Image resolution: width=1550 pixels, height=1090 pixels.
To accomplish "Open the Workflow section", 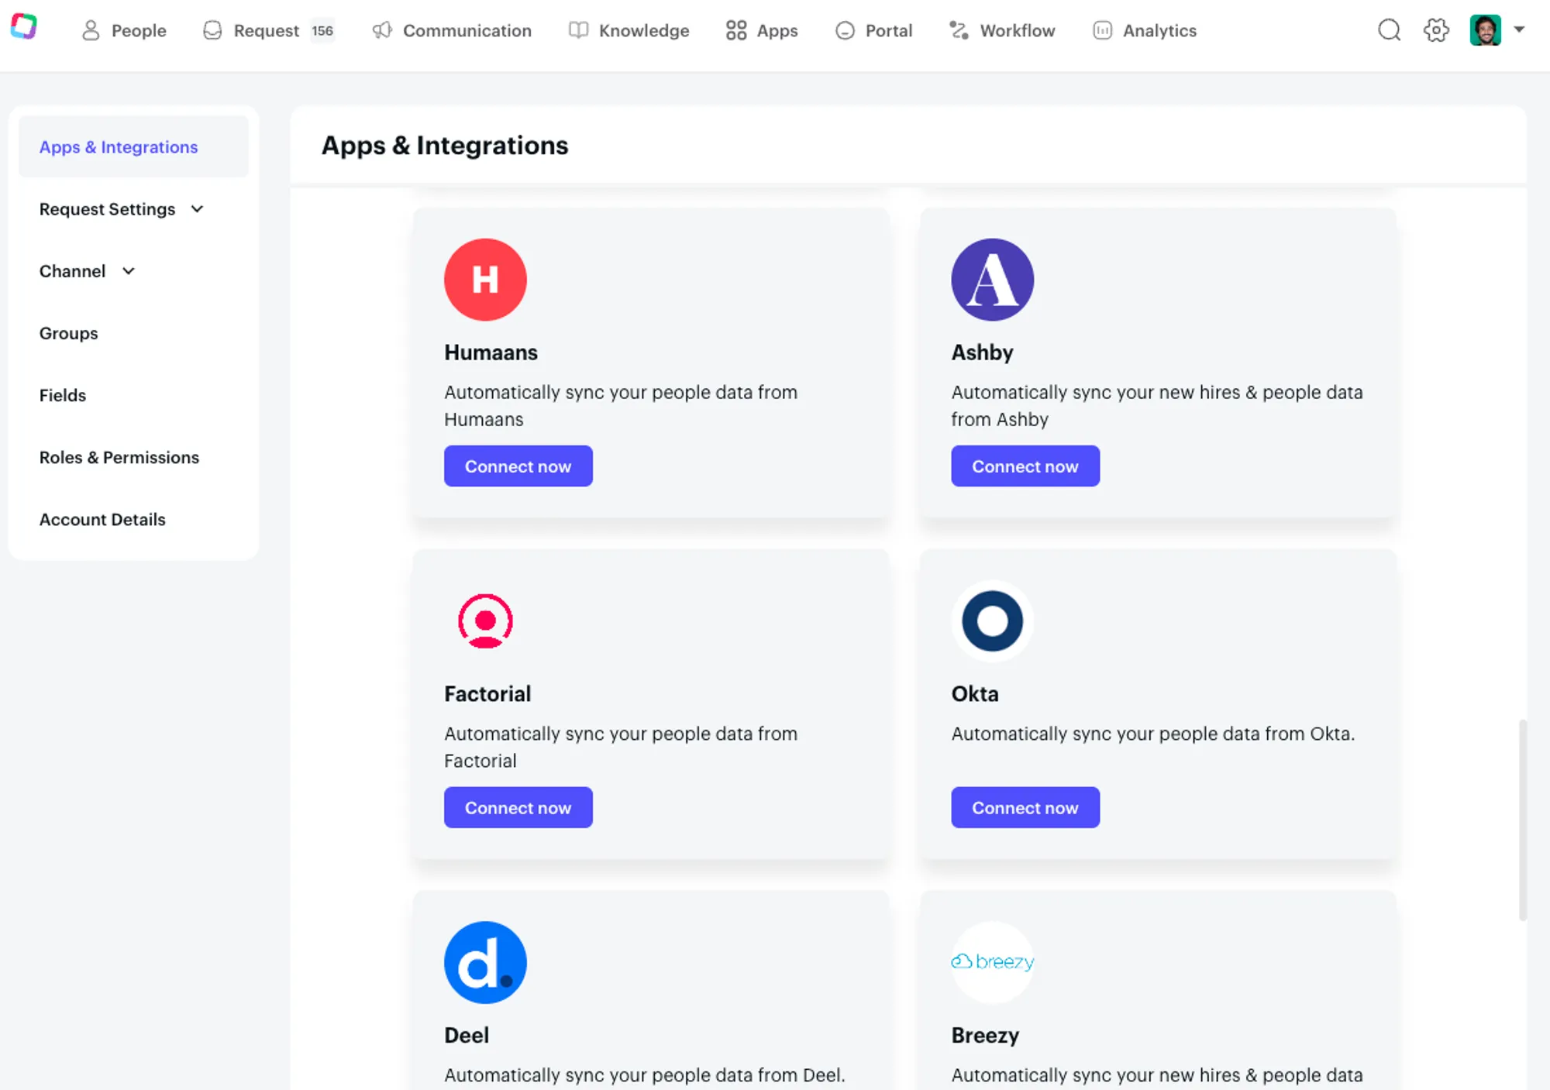I will 1001,30.
